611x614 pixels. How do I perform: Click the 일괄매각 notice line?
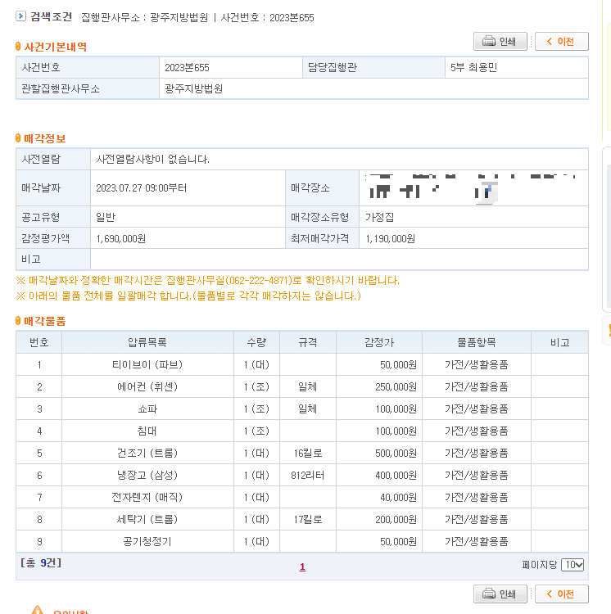(188, 296)
